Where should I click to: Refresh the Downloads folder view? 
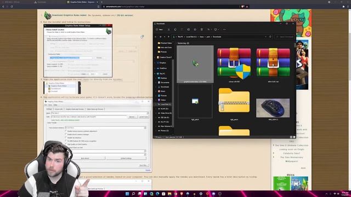coord(270,37)
